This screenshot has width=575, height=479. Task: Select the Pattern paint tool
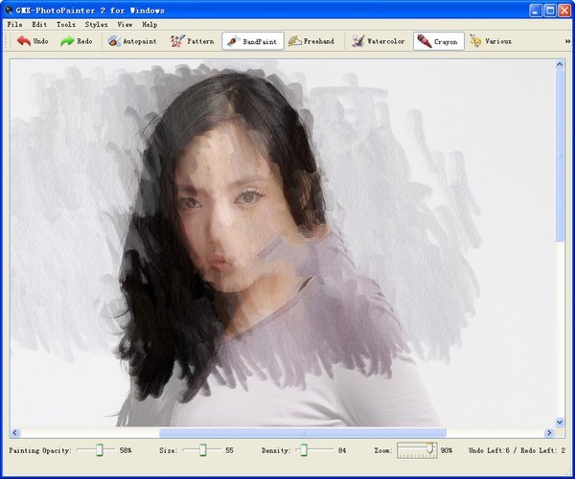pos(192,41)
